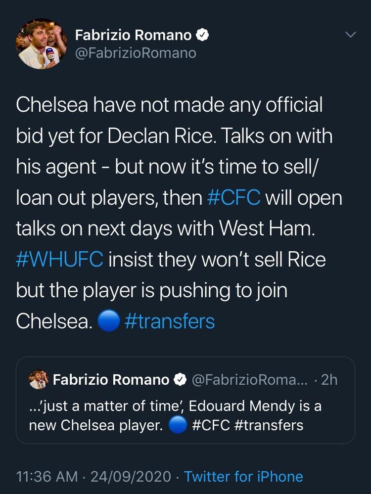Select the quoted tweet's author name

tap(111, 380)
